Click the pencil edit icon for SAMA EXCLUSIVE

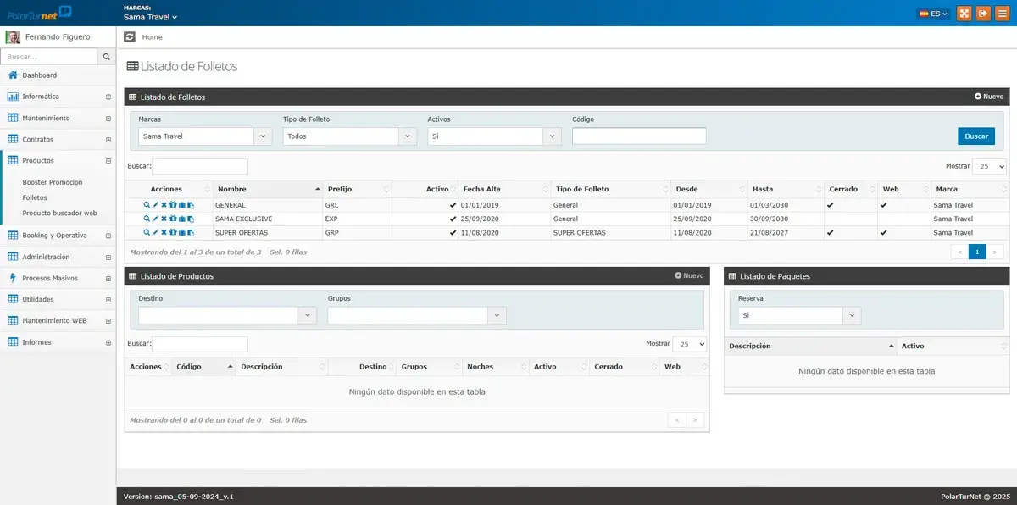coord(155,219)
